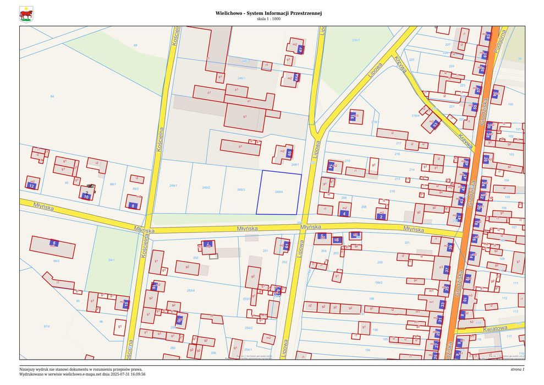
Task: Click house number badge 12 on Młyńska
Action: [31, 186]
